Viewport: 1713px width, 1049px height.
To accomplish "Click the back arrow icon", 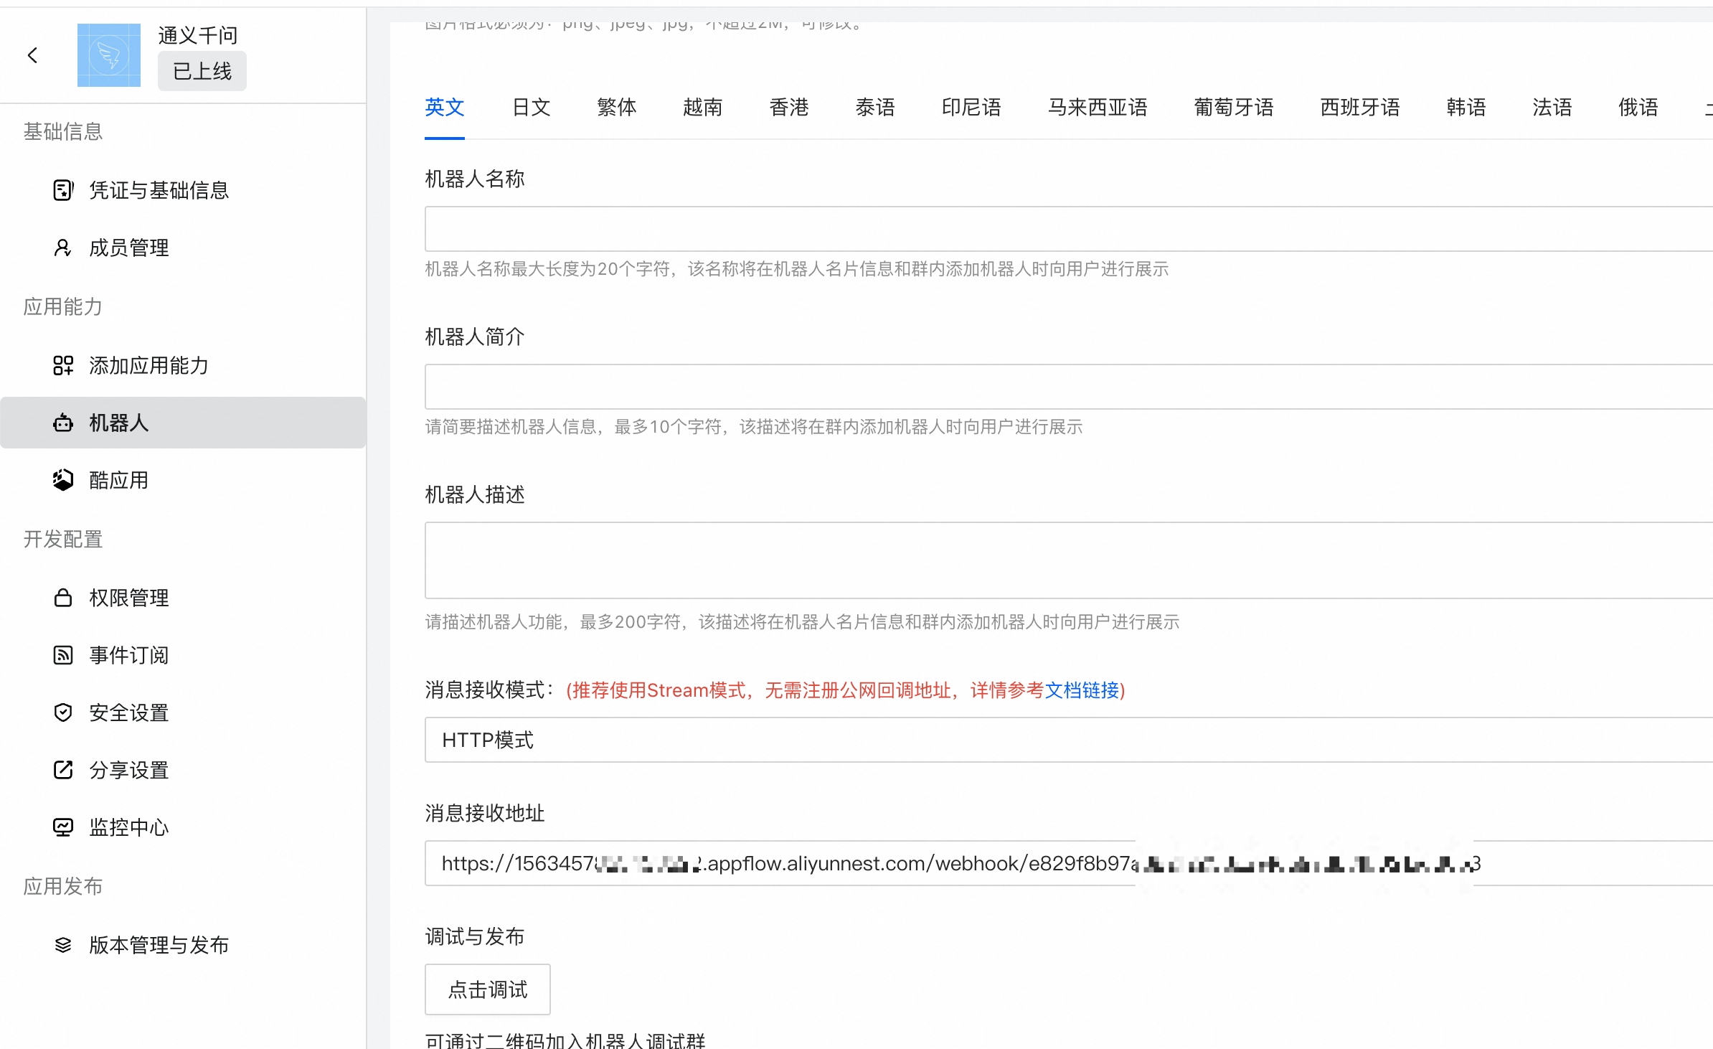I will pos(32,55).
